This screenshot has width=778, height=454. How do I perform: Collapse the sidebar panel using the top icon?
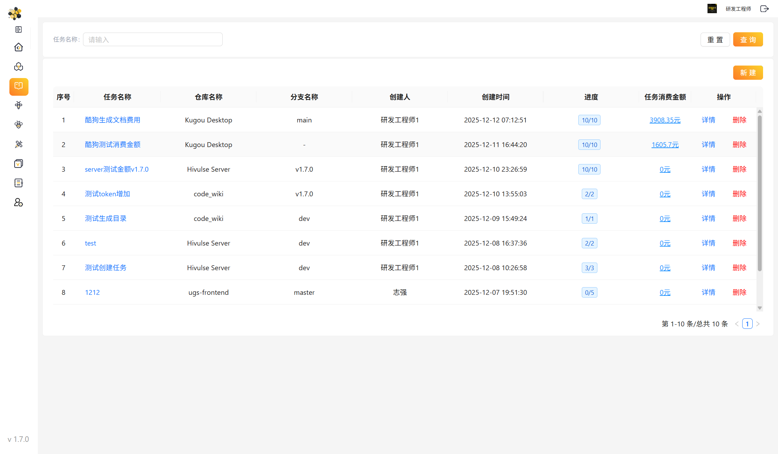(18, 29)
